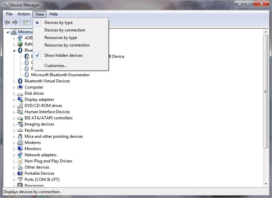Click the Forward arrow toolbar icon

coord(15,22)
